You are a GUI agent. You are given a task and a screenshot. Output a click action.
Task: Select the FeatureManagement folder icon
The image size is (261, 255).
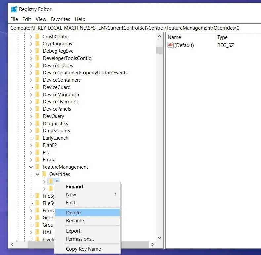coord(38,167)
